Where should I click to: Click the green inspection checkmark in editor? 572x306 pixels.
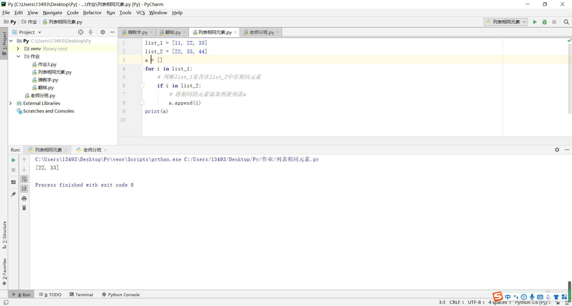coord(569,40)
